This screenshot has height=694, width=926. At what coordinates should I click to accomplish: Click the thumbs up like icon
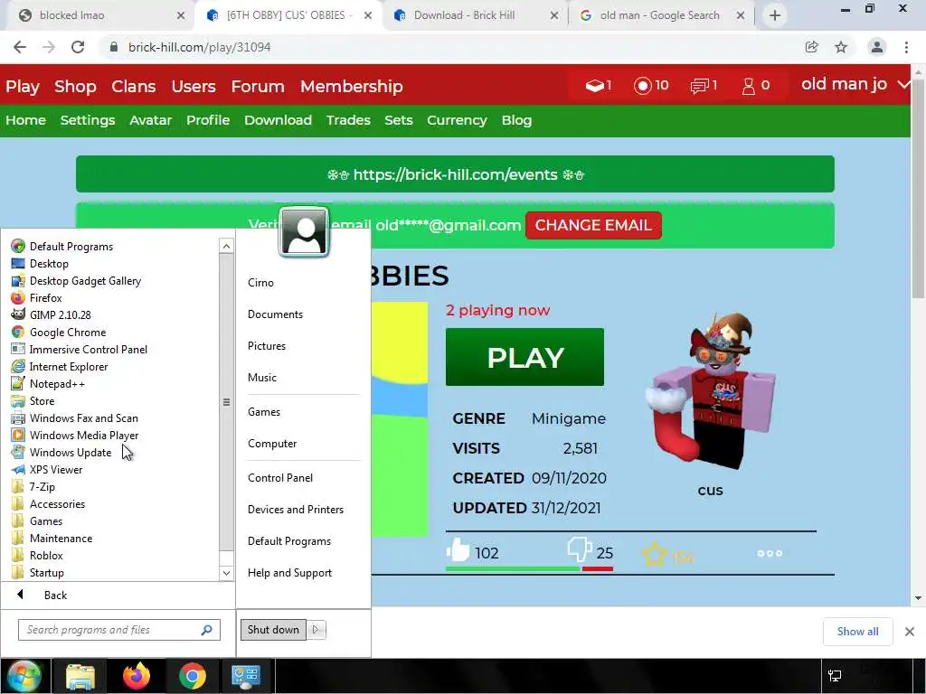coord(458,550)
